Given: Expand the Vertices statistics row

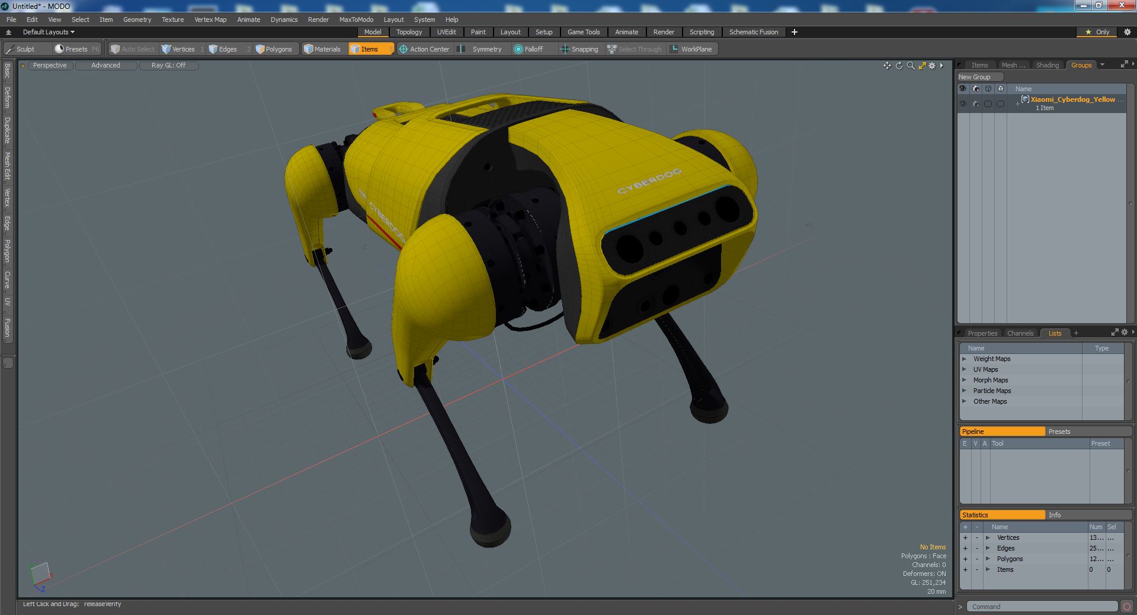Looking at the screenshot, I should point(988,537).
